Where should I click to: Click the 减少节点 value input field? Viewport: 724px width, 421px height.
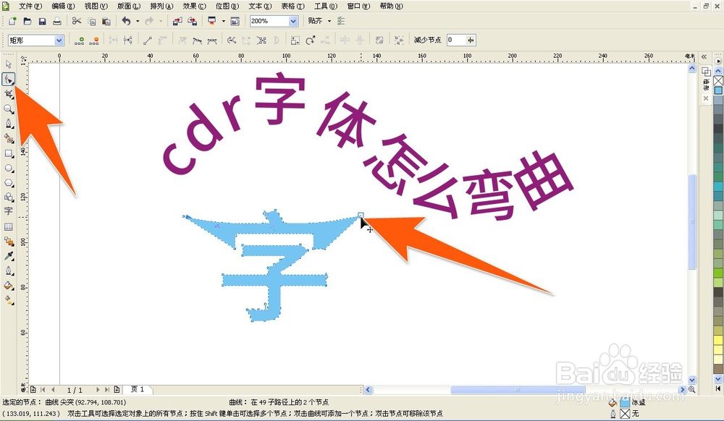point(458,41)
